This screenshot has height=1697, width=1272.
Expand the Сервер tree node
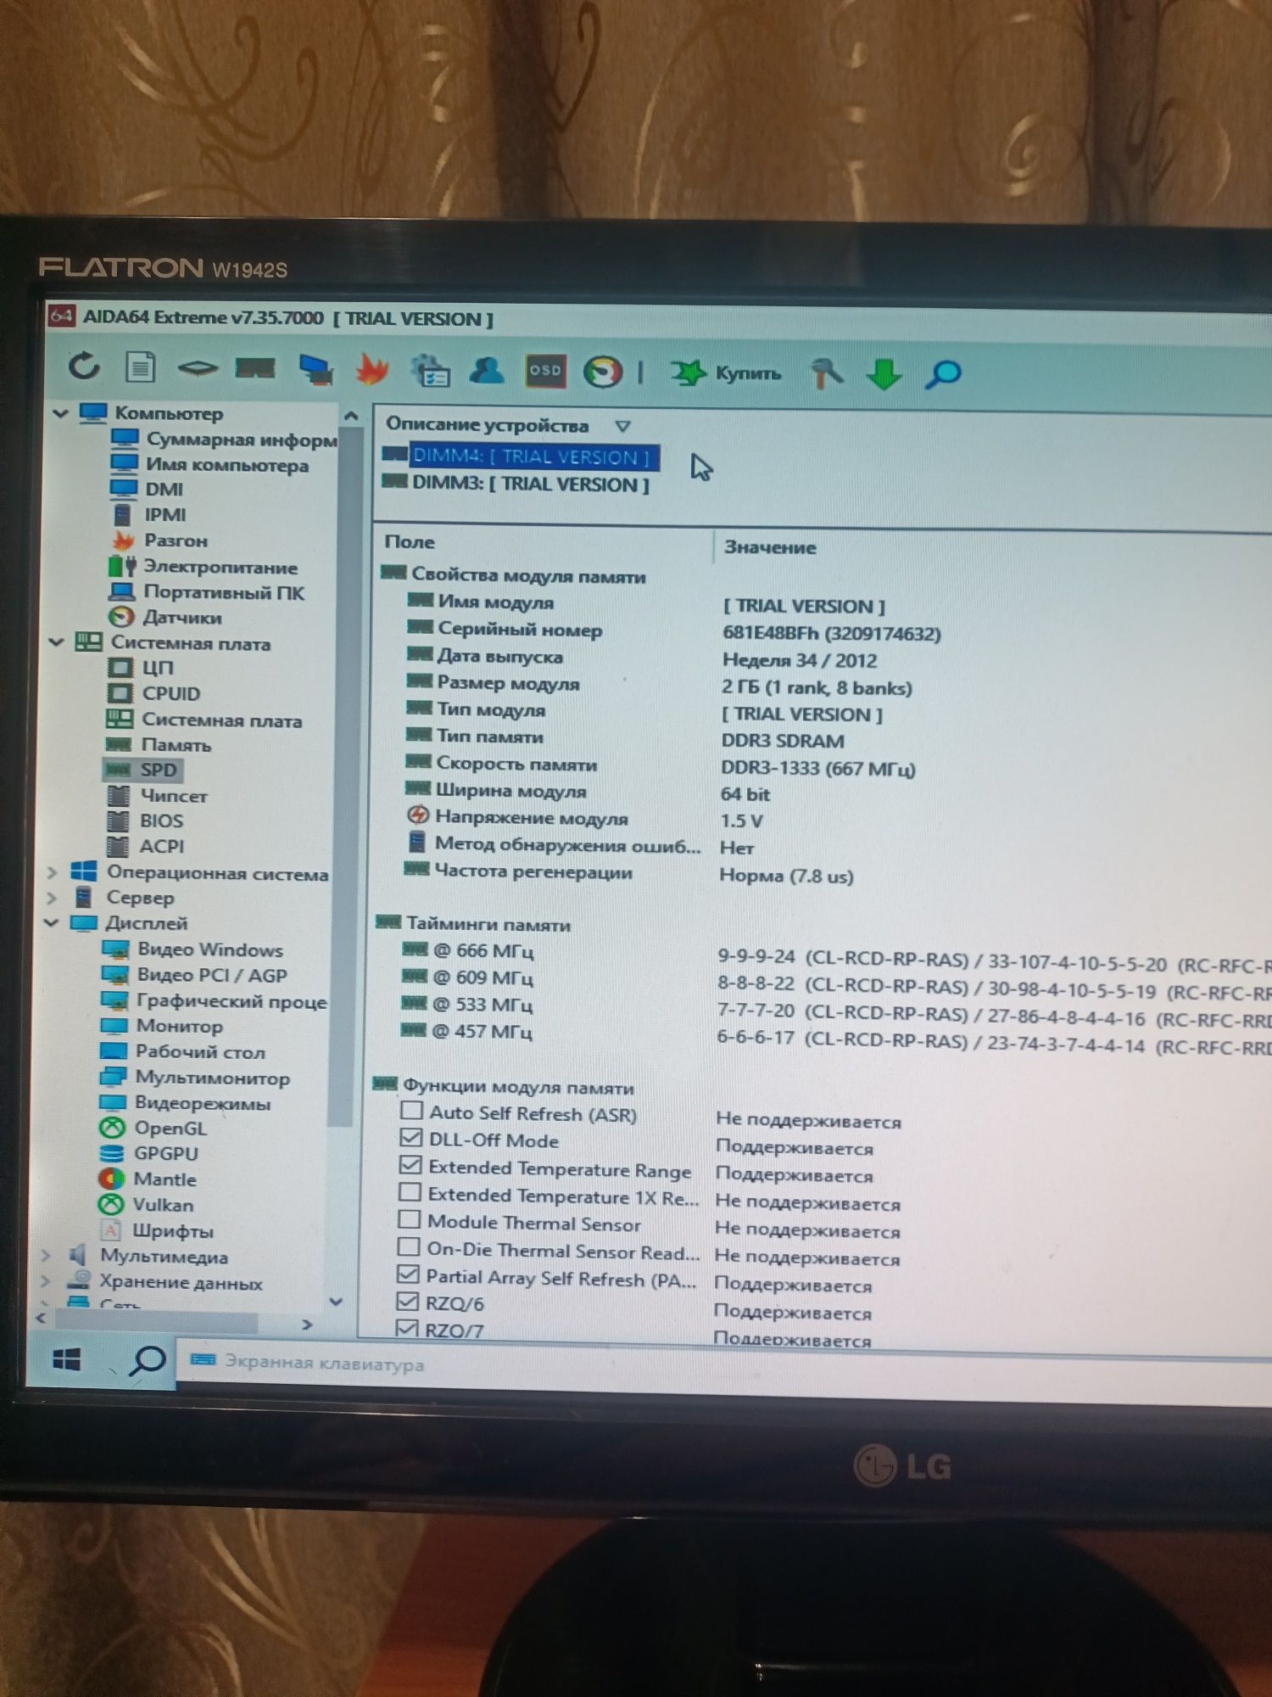coord(52,898)
